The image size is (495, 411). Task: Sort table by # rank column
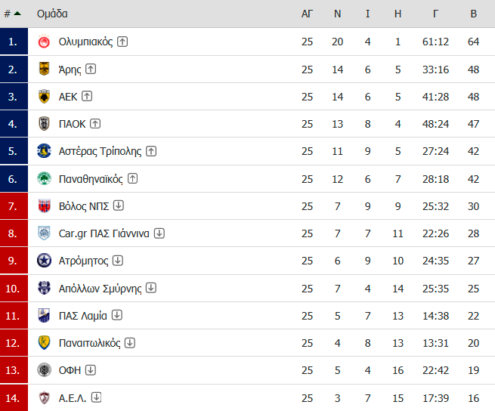(12, 14)
